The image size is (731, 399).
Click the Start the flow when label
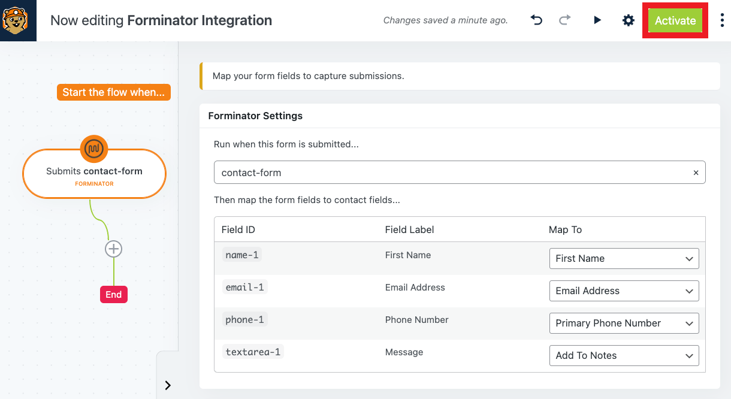pos(113,92)
